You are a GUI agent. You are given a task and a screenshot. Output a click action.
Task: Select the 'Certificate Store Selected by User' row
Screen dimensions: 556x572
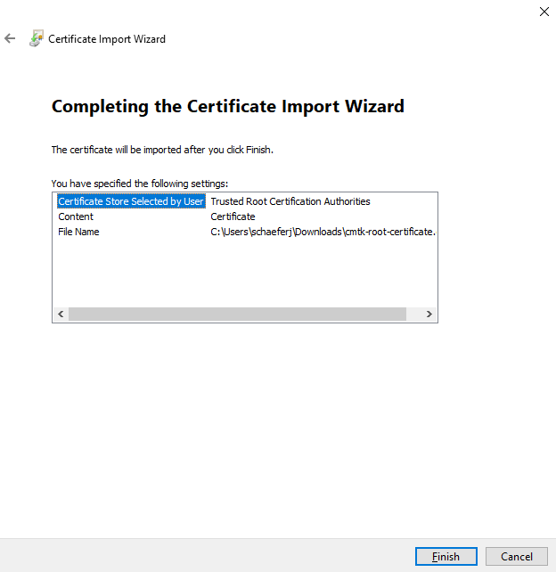[x=131, y=201]
